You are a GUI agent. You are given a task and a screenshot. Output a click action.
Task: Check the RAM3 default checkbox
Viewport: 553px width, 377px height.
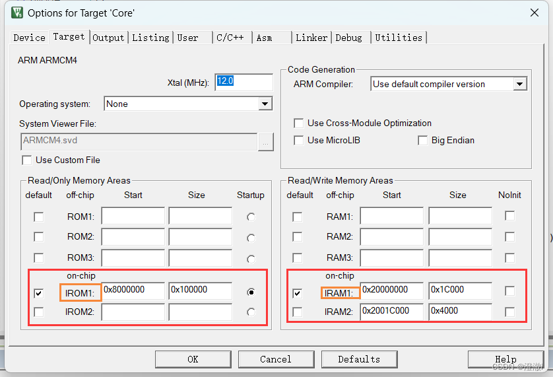pyautogui.click(x=298, y=257)
